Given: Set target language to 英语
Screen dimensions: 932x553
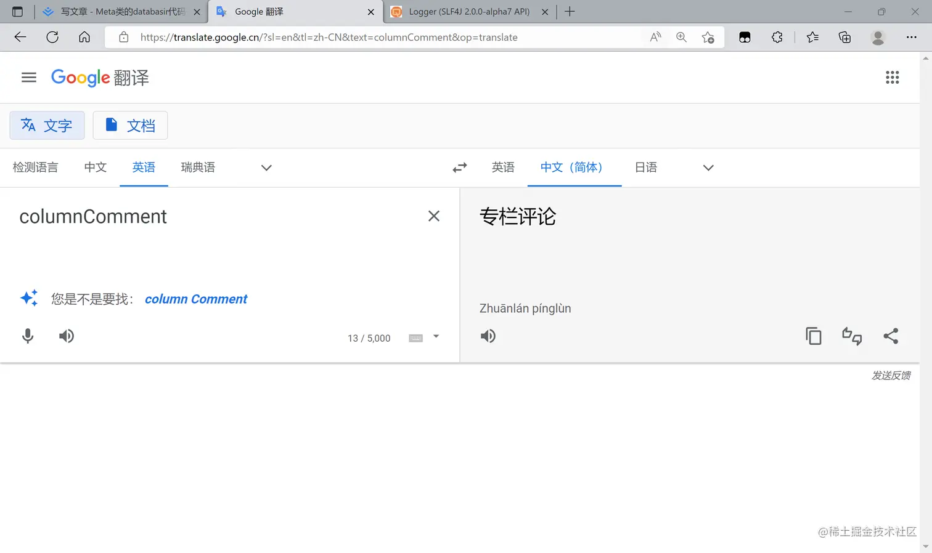Looking at the screenshot, I should (x=503, y=168).
